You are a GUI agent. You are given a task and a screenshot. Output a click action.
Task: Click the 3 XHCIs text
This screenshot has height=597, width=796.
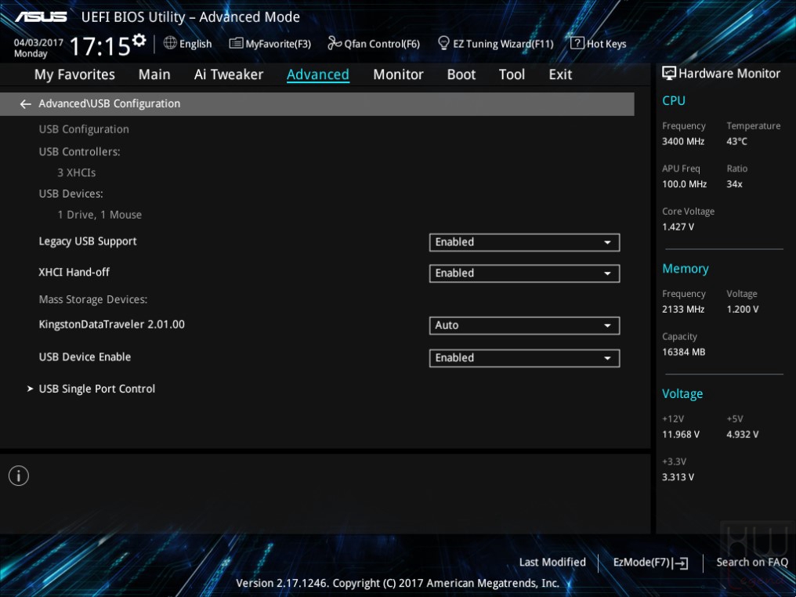(x=77, y=172)
